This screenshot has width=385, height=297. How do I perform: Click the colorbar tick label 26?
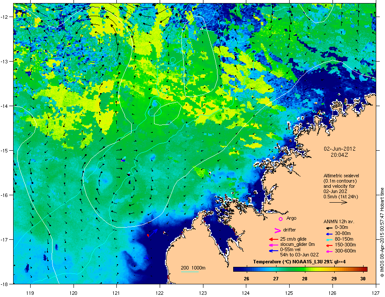point(246,279)
